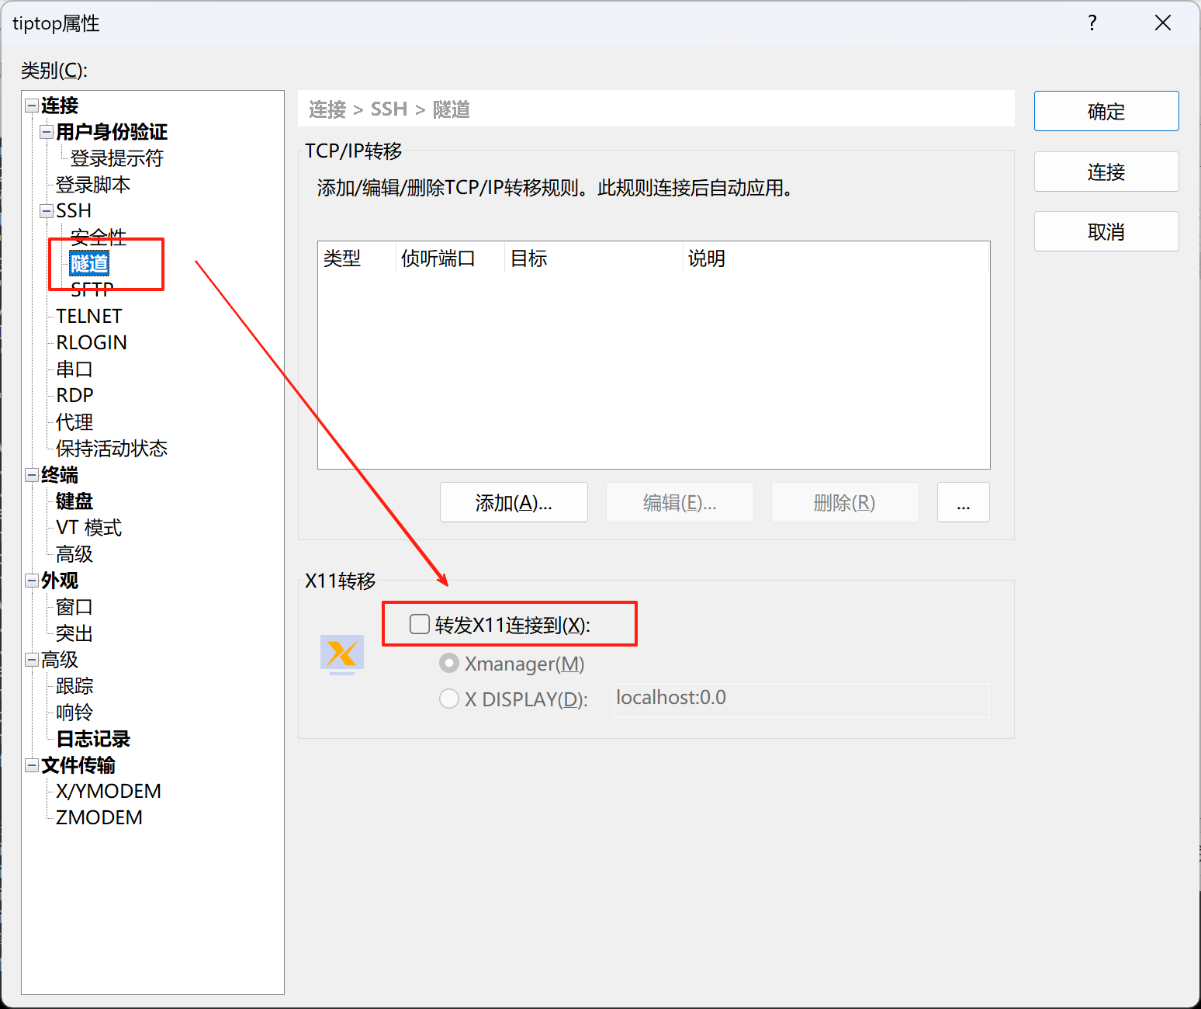Click the Xmanager X11 logo icon
This screenshot has height=1009, width=1201.
click(341, 654)
